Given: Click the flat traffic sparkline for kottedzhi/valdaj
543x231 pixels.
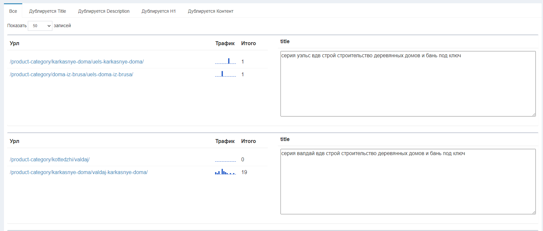Looking at the screenshot, I should [226, 161].
